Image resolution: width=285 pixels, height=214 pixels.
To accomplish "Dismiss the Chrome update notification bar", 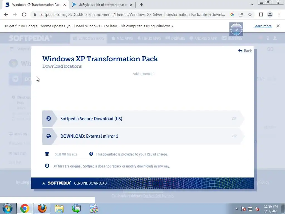I will (278, 26).
